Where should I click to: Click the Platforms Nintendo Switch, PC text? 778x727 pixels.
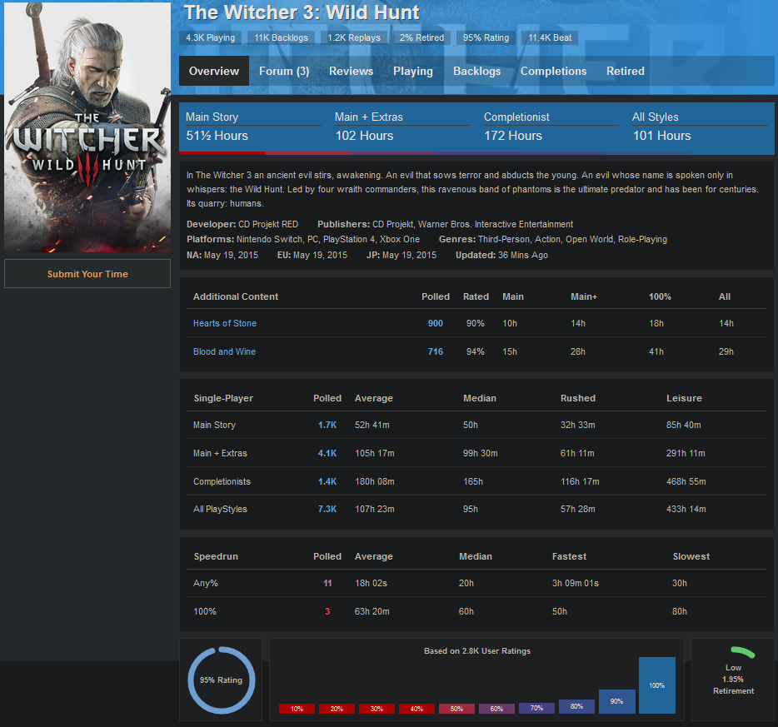pos(303,239)
